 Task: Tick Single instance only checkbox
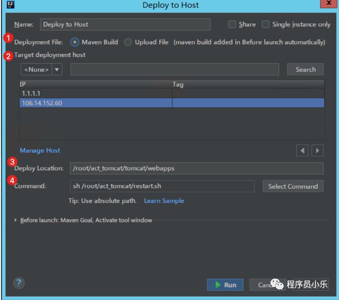click(x=266, y=24)
